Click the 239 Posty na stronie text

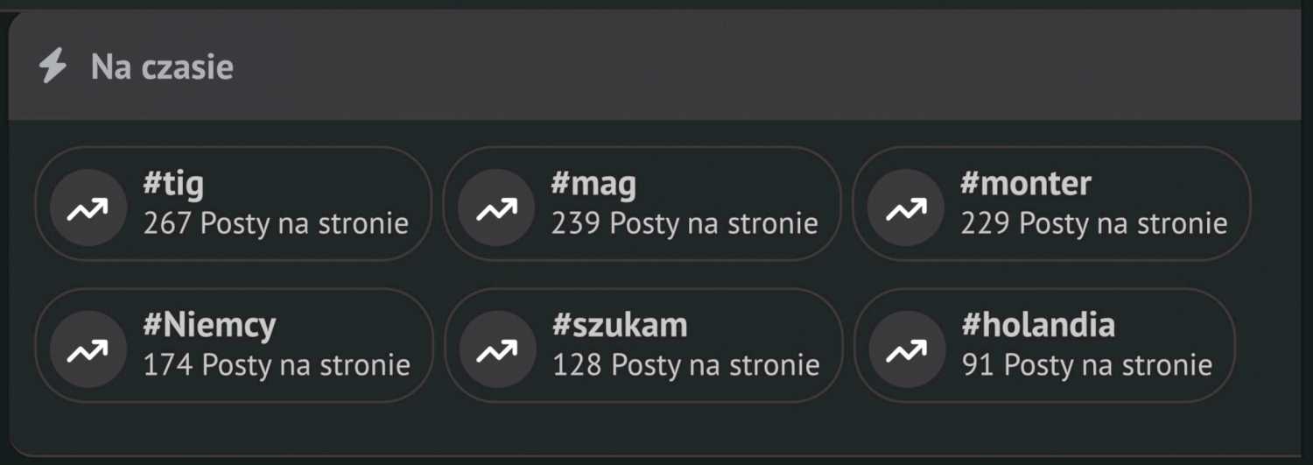tap(685, 223)
